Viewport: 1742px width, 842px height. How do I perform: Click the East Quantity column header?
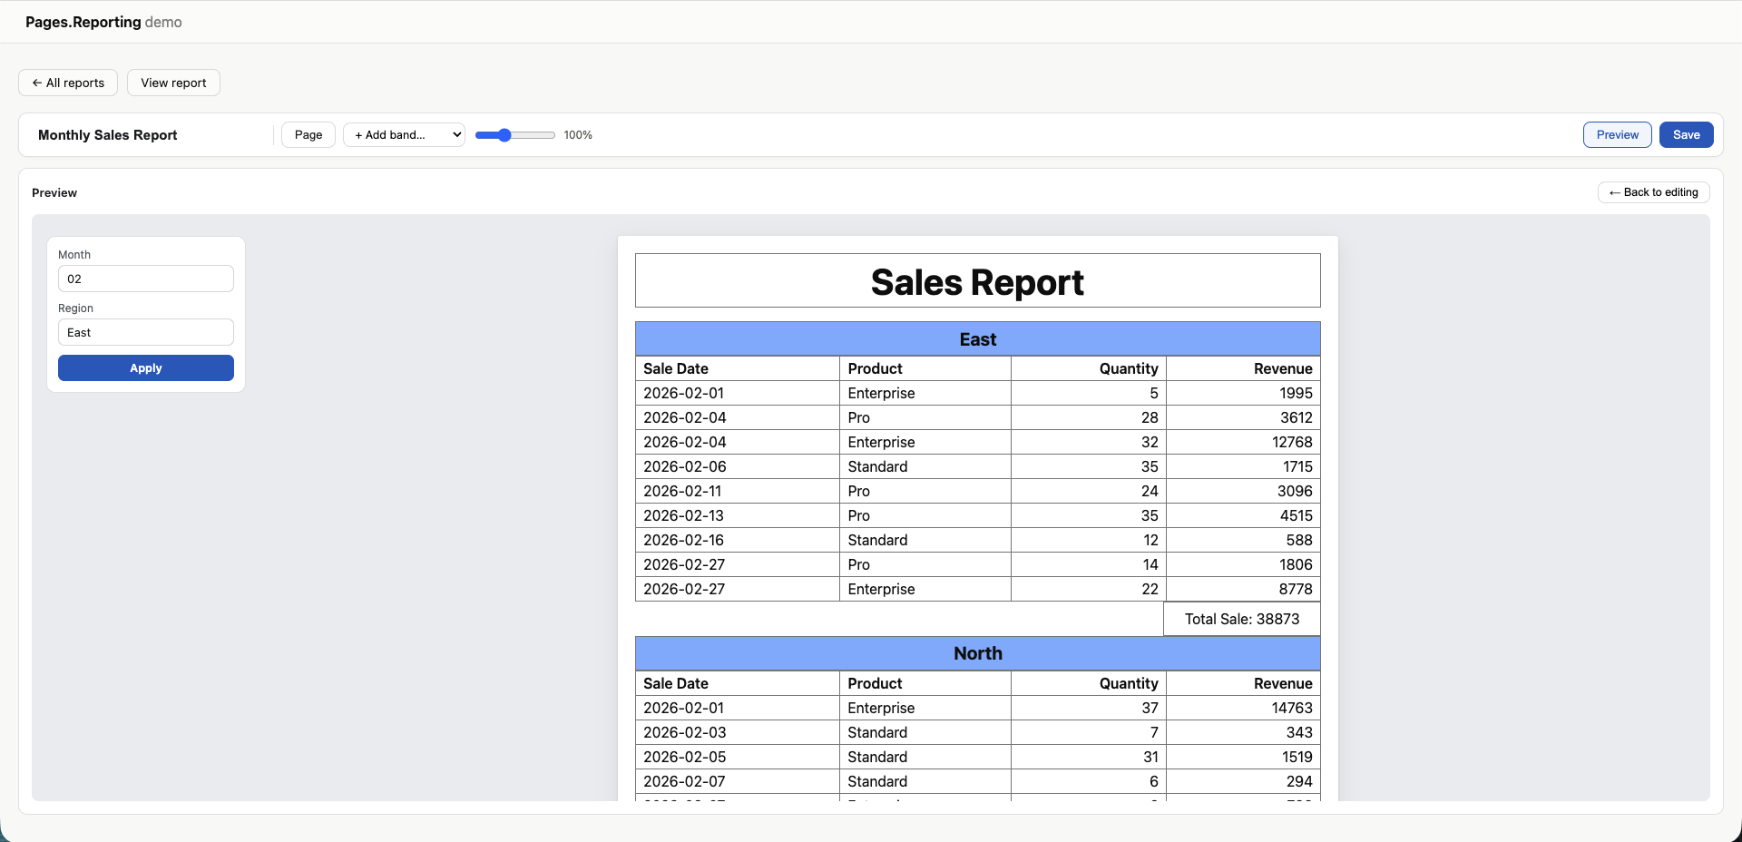click(1089, 368)
